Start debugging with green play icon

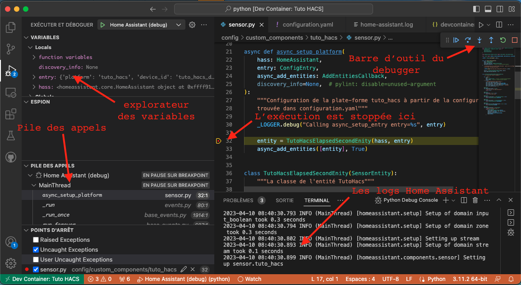[x=103, y=25]
